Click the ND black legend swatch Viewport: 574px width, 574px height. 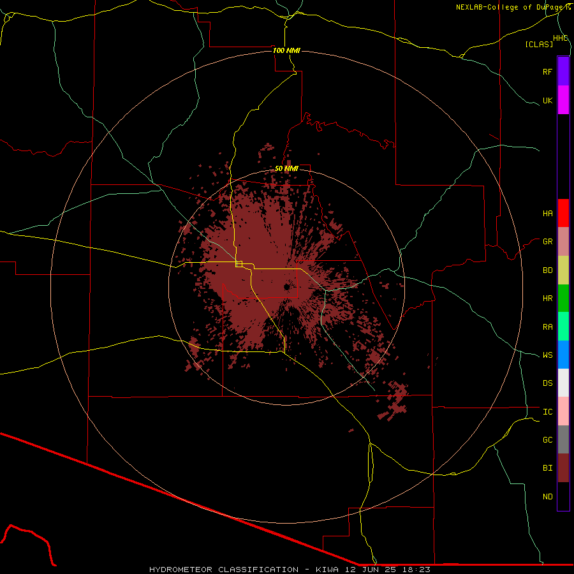(x=563, y=496)
